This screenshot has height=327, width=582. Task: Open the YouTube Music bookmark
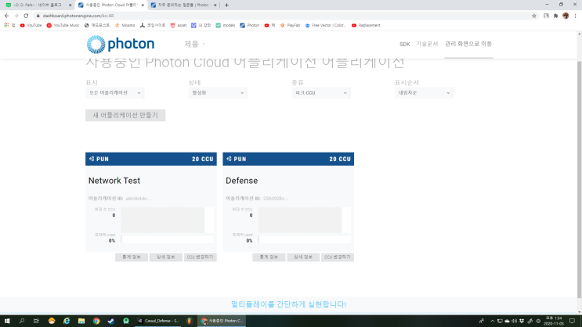pyautogui.click(x=63, y=25)
